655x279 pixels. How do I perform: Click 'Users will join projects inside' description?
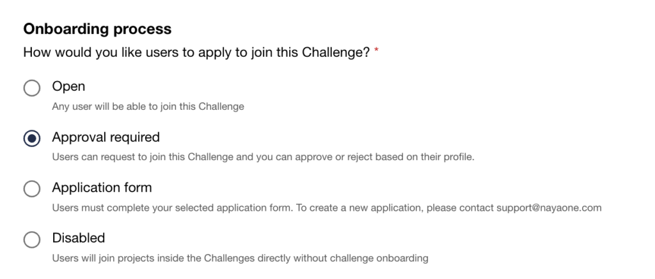click(x=240, y=258)
